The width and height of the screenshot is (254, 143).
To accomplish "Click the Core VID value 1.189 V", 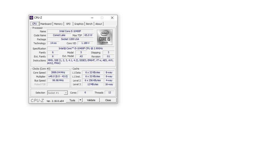I will point(85,43).
